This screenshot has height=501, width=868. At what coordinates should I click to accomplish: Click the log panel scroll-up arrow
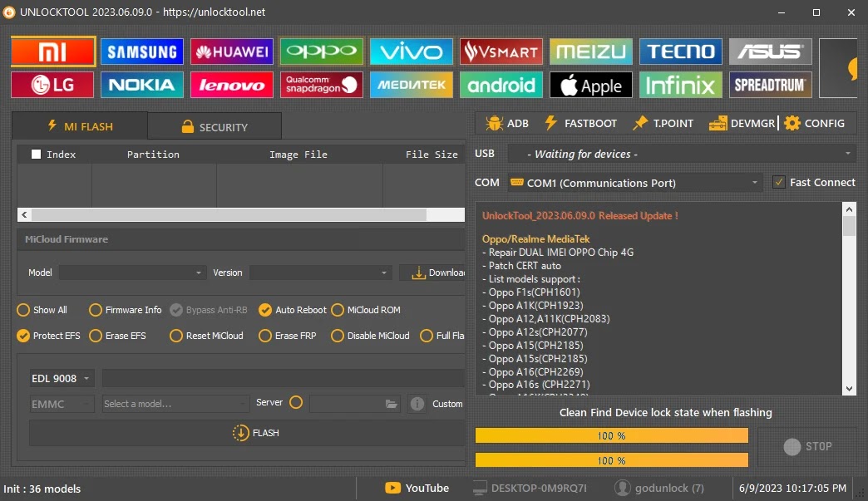click(849, 209)
